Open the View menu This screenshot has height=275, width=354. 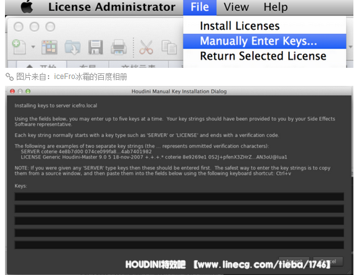point(236,7)
